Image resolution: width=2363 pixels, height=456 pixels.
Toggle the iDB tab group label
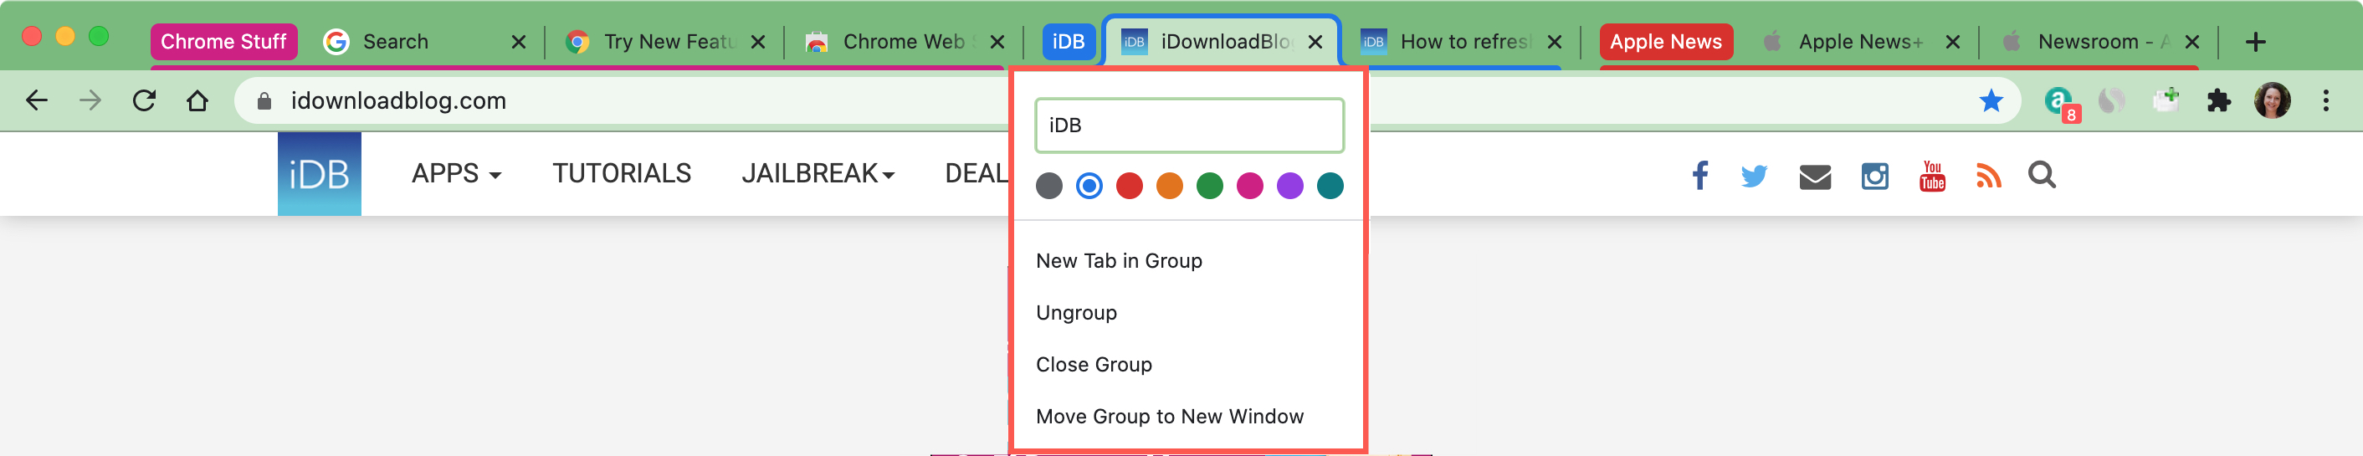click(1068, 41)
